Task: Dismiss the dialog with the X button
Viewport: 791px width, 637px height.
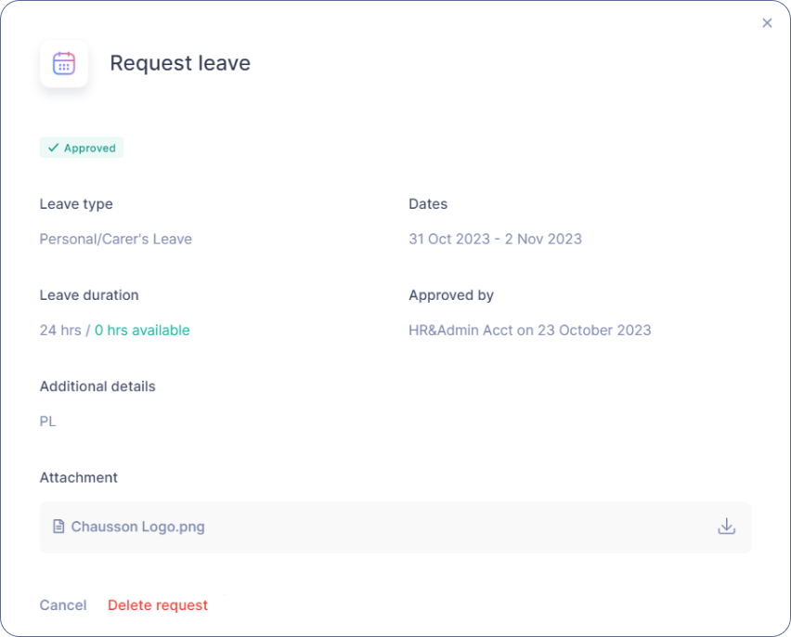Action: pos(767,22)
